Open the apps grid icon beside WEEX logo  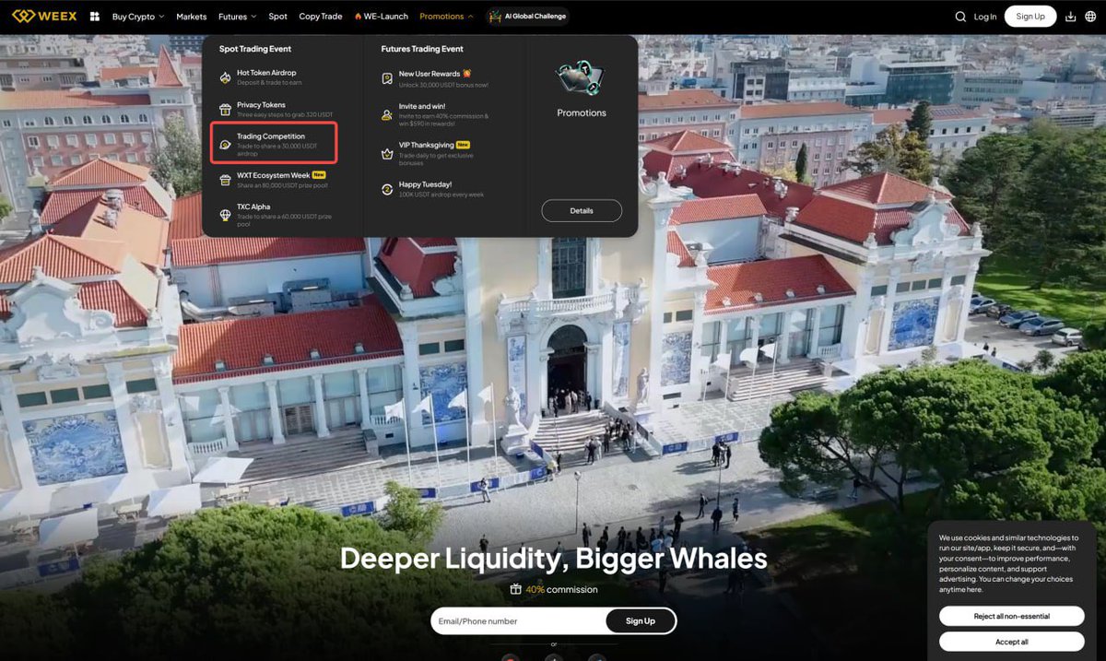pos(92,16)
